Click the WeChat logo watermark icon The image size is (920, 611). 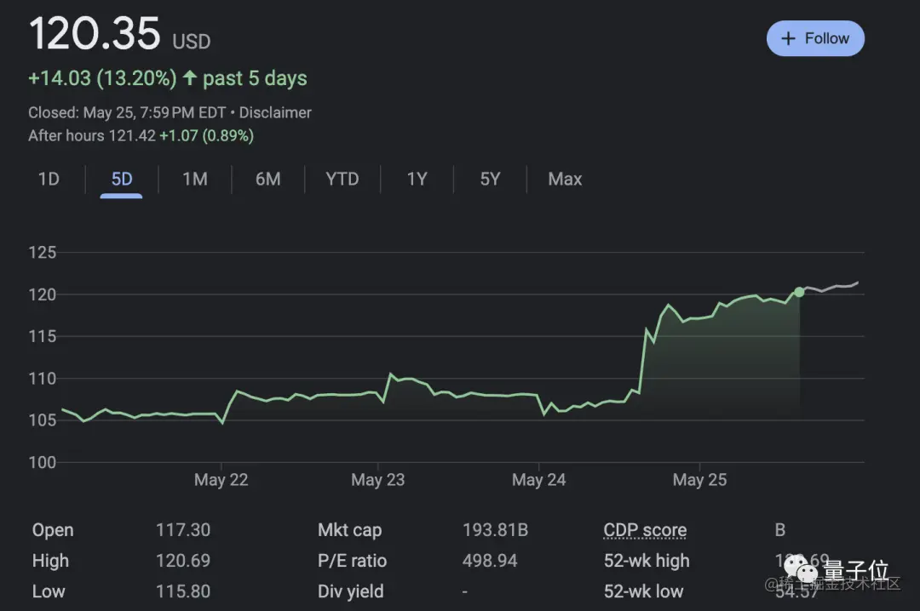(x=805, y=570)
